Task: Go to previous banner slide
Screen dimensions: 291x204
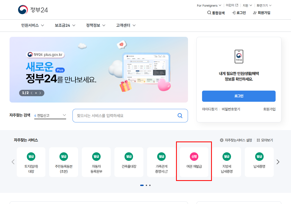Action: [32, 93]
